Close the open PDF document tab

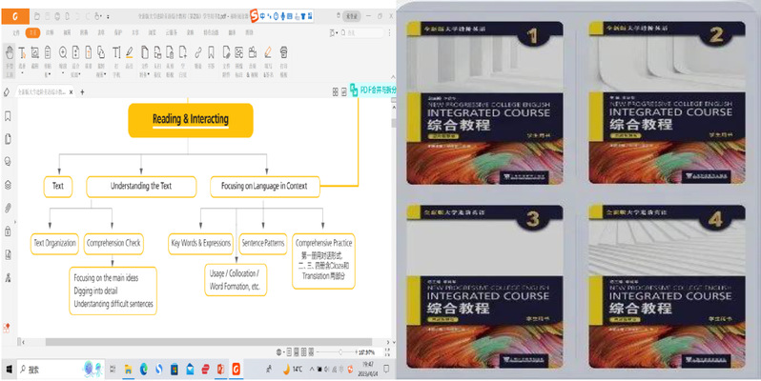pos(72,91)
